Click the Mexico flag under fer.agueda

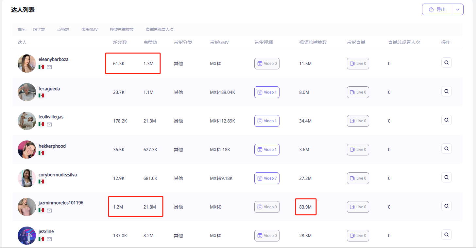41,95
